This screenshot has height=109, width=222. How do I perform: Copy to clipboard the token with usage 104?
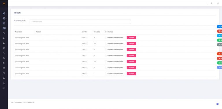pos(115,62)
